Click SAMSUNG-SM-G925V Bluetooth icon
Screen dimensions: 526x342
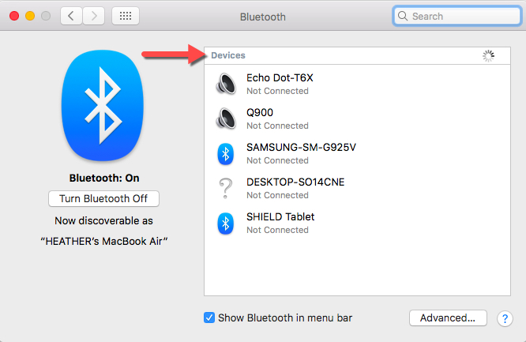225,154
